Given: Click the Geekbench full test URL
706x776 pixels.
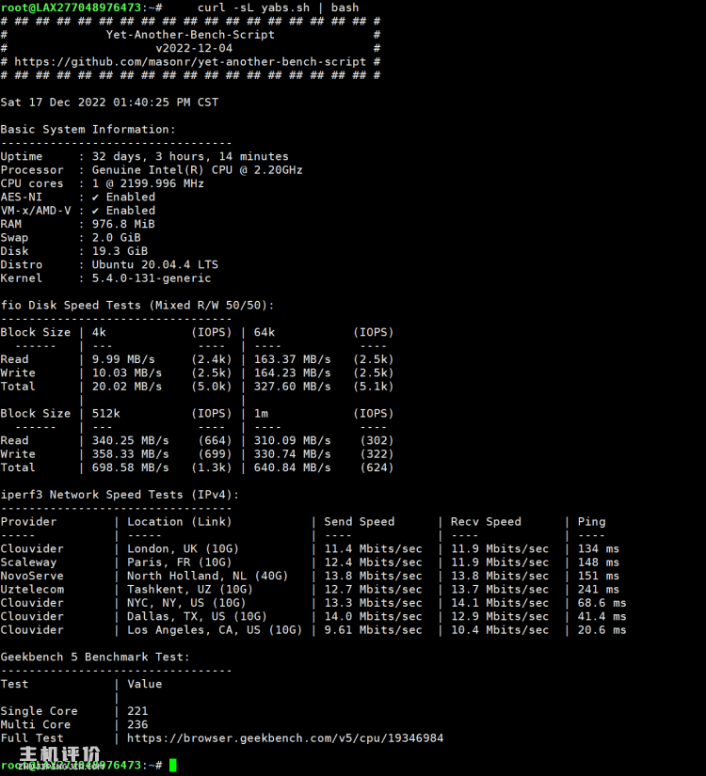Looking at the screenshot, I should coord(285,737).
